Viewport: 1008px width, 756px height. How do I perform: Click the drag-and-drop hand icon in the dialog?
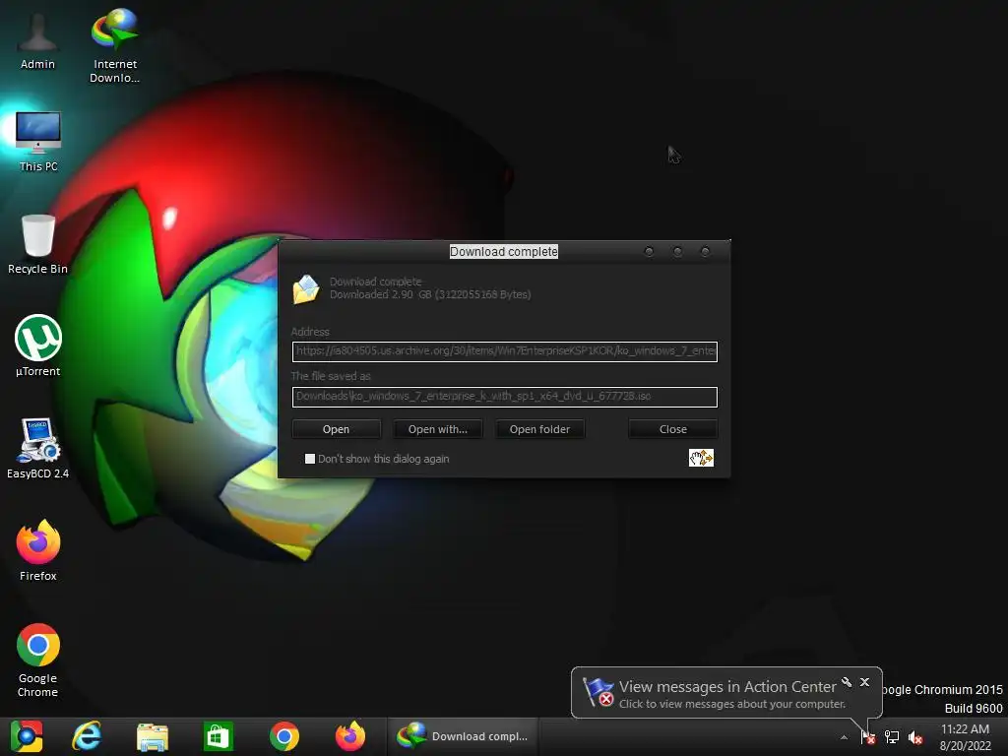[701, 458]
